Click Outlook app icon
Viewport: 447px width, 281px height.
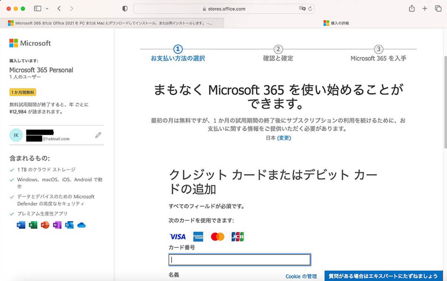pos(69,225)
